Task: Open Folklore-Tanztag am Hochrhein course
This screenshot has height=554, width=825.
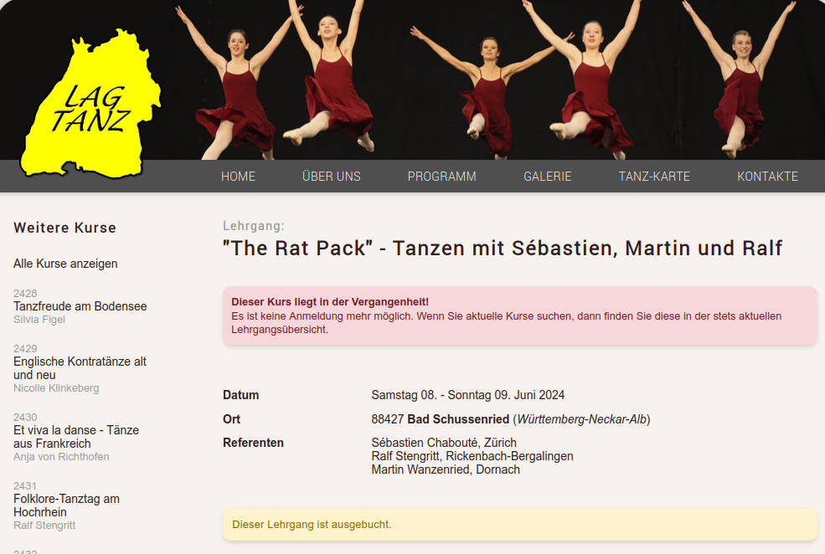Action: [x=66, y=505]
